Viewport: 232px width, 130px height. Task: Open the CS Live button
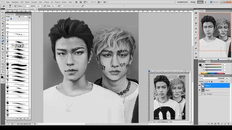tap(214, 2)
